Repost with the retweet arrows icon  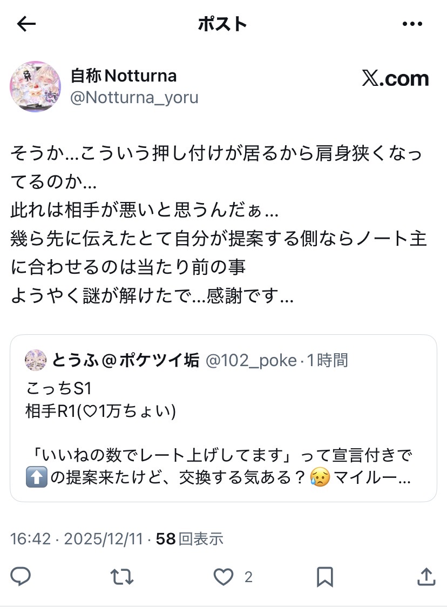pyautogui.click(x=121, y=577)
